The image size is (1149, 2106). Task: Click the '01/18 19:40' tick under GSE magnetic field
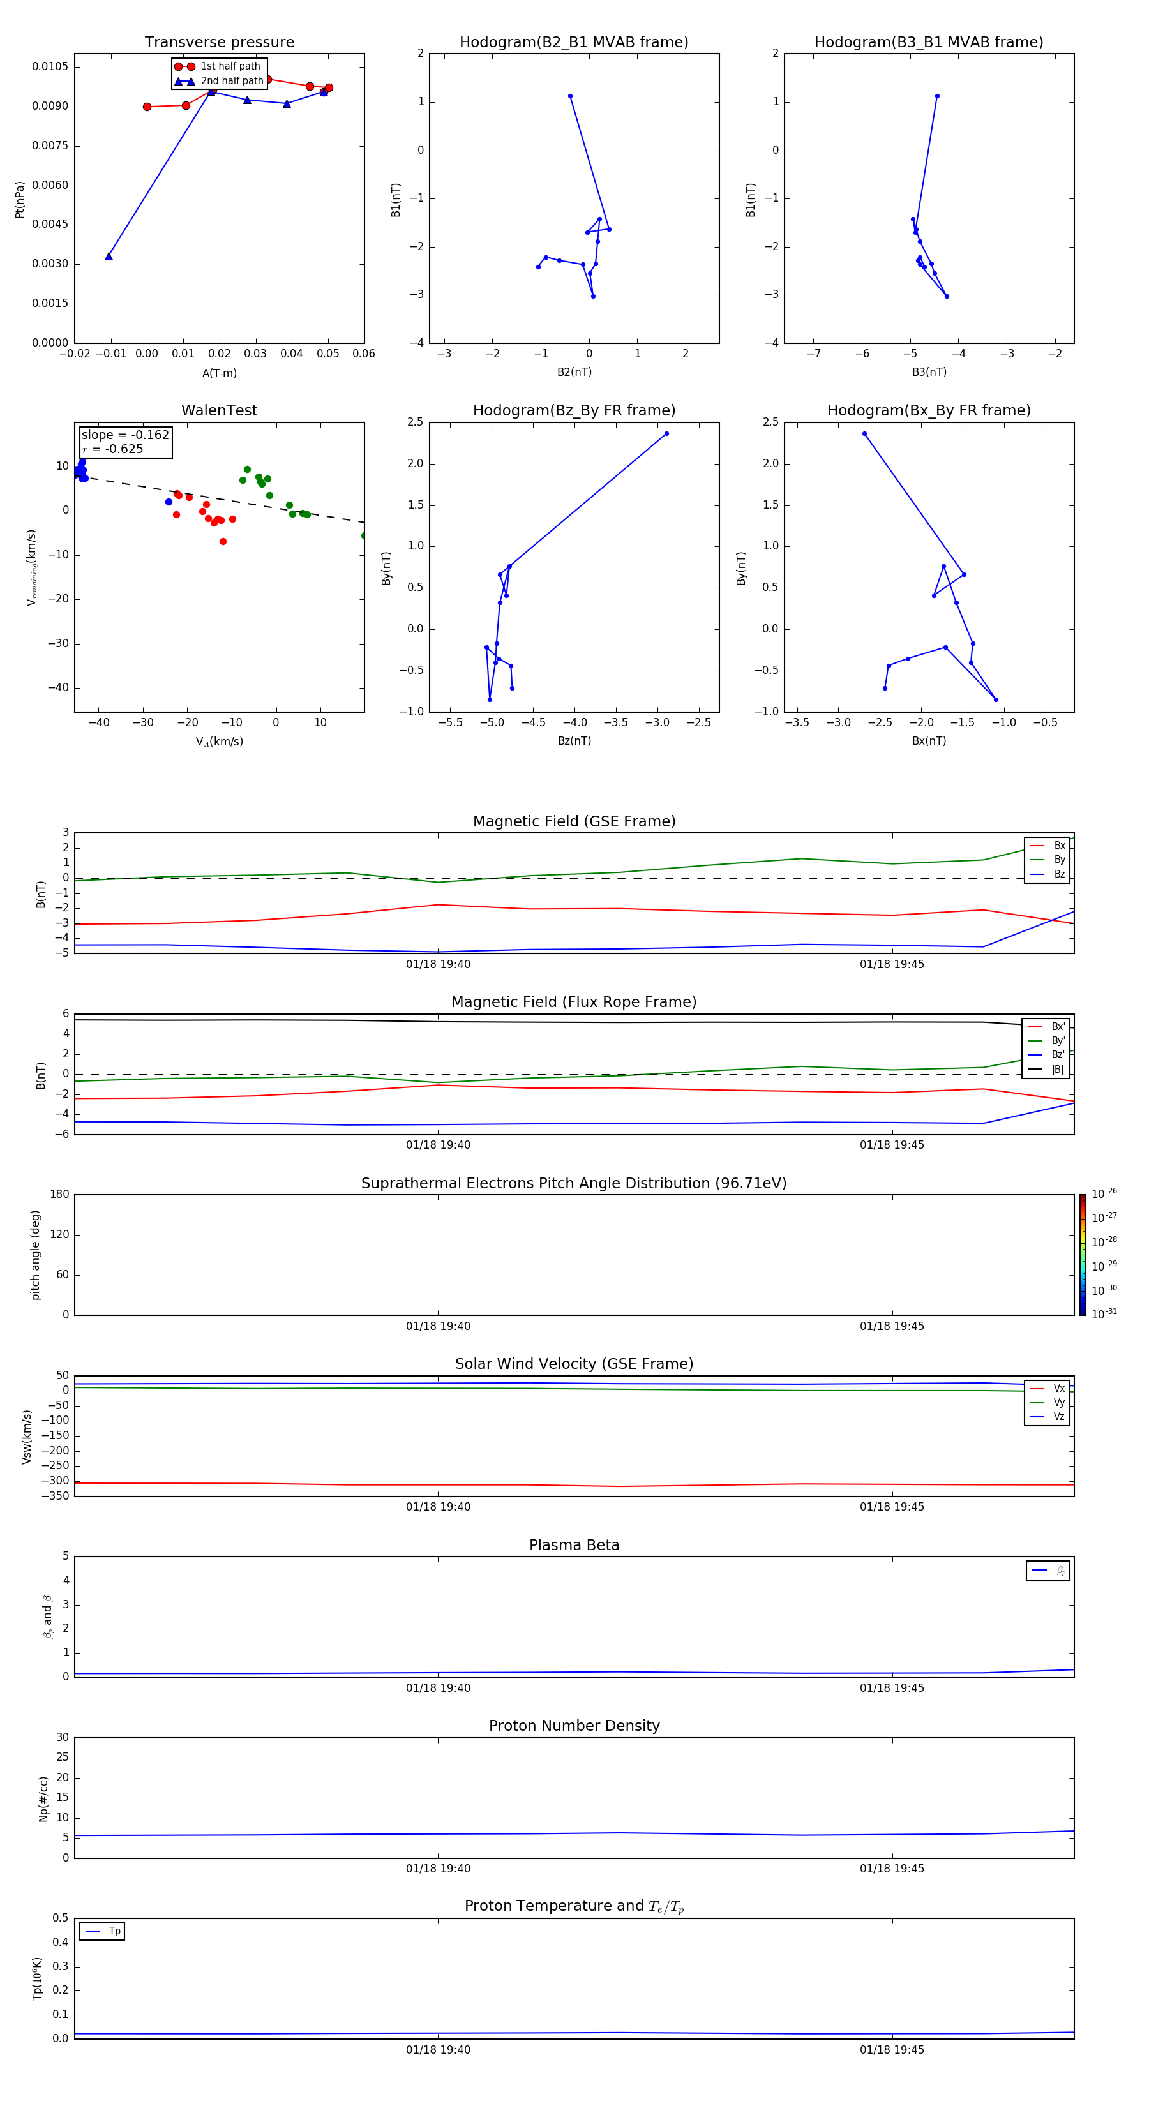[439, 965]
